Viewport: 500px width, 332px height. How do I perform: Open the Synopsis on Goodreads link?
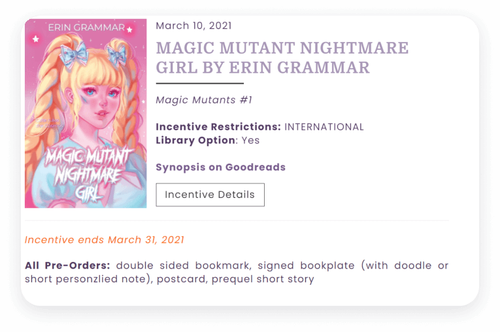coord(220,167)
